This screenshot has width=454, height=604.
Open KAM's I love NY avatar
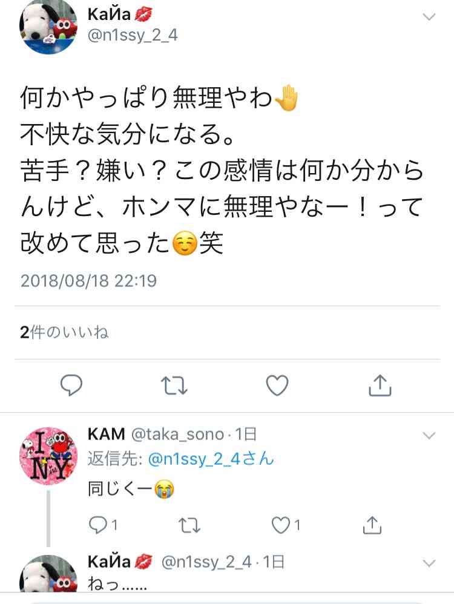(48, 456)
